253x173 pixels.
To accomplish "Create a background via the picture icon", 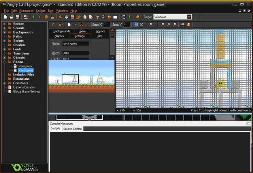I will [x=72, y=17].
